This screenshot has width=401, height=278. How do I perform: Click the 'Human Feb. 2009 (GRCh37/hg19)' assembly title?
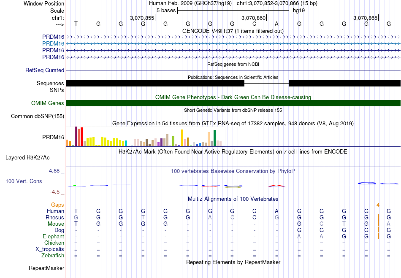(x=190, y=3)
